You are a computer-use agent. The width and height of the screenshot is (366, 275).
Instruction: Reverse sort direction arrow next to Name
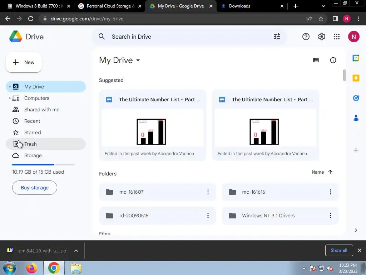click(330, 172)
